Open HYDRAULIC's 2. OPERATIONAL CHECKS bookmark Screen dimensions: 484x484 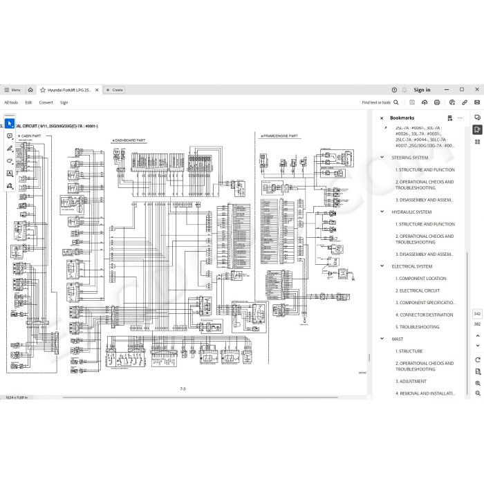coord(425,239)
